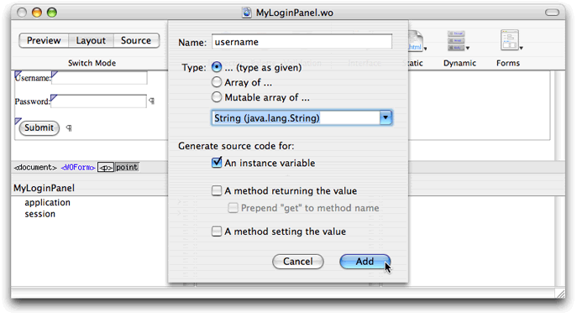Image resolution: width=577 pixels, height=317 pixels.
Task: Check Prepend get to method name
Action: [x=233, y=208]
